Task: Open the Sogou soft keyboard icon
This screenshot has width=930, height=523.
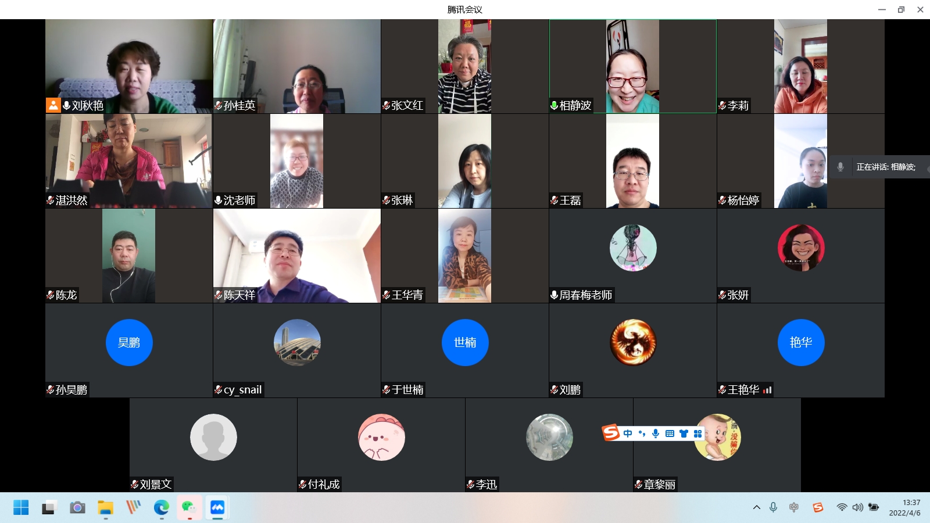Action: [670, 434]
